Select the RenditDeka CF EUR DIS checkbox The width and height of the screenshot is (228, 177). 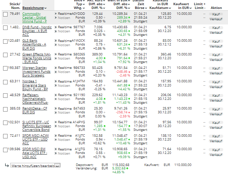(x=6, y=109)
